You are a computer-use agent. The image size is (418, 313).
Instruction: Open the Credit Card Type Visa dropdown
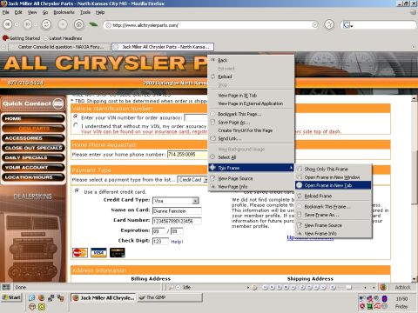tap(176, 201)
